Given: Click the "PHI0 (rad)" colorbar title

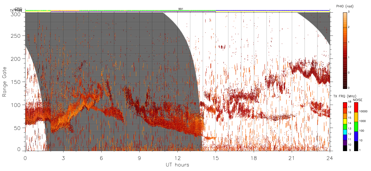Looking at the screenshot, I should tap(345, 6).
